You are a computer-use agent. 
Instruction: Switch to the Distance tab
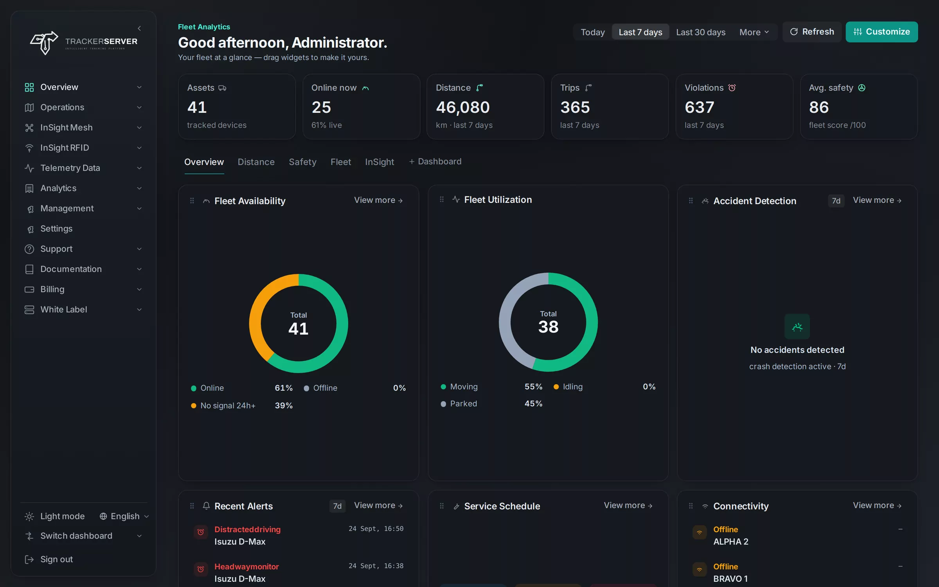[x=256, y=162]
